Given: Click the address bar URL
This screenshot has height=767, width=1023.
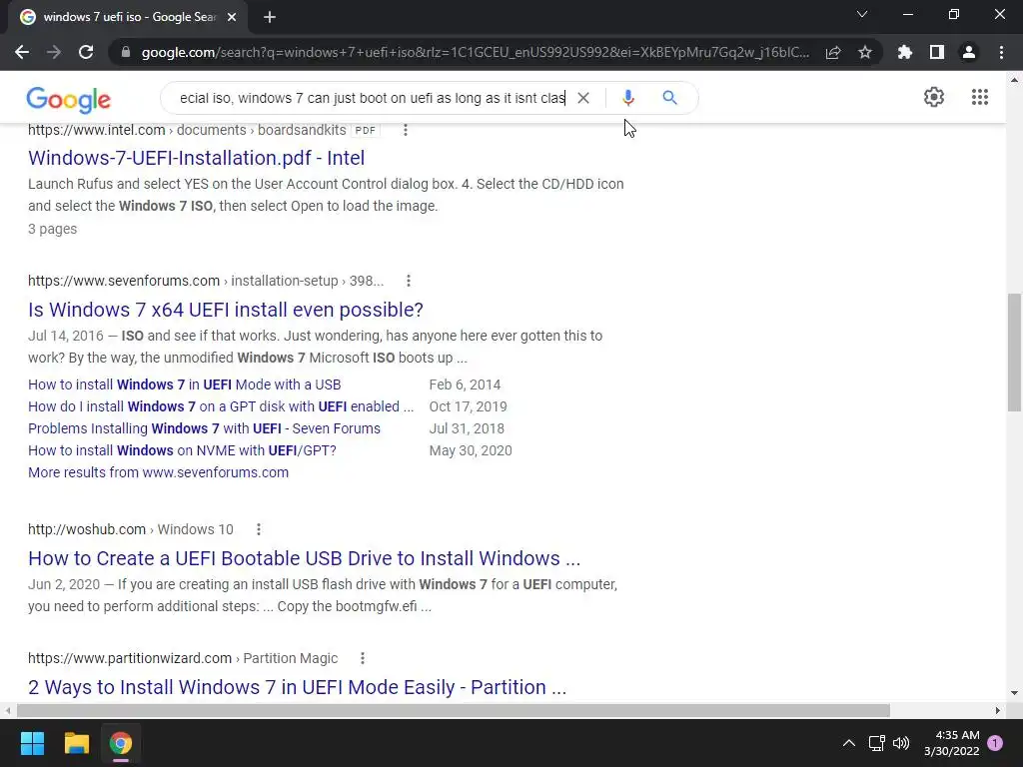Looking at the screenshot, I should tap(476, 52).
